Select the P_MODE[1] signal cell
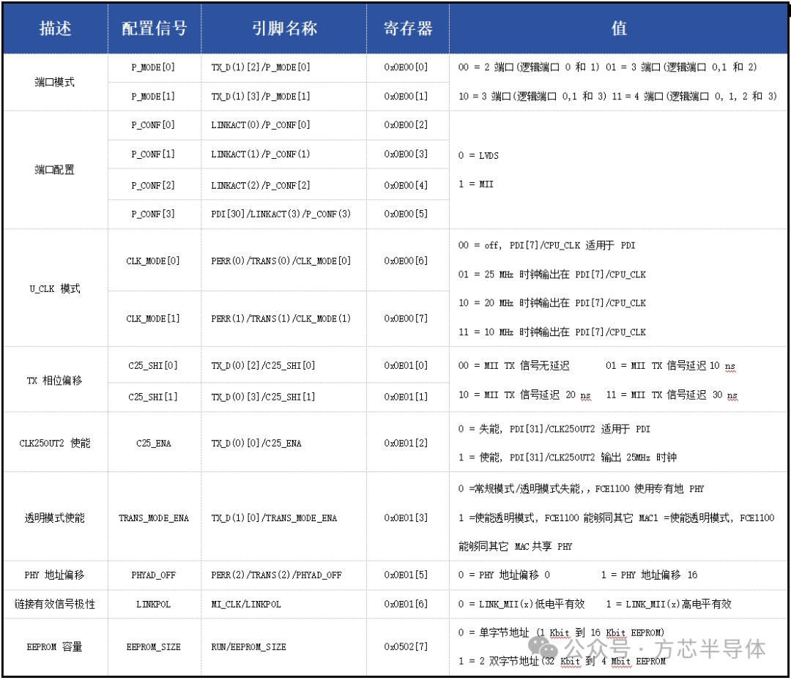 pos(153,97)
